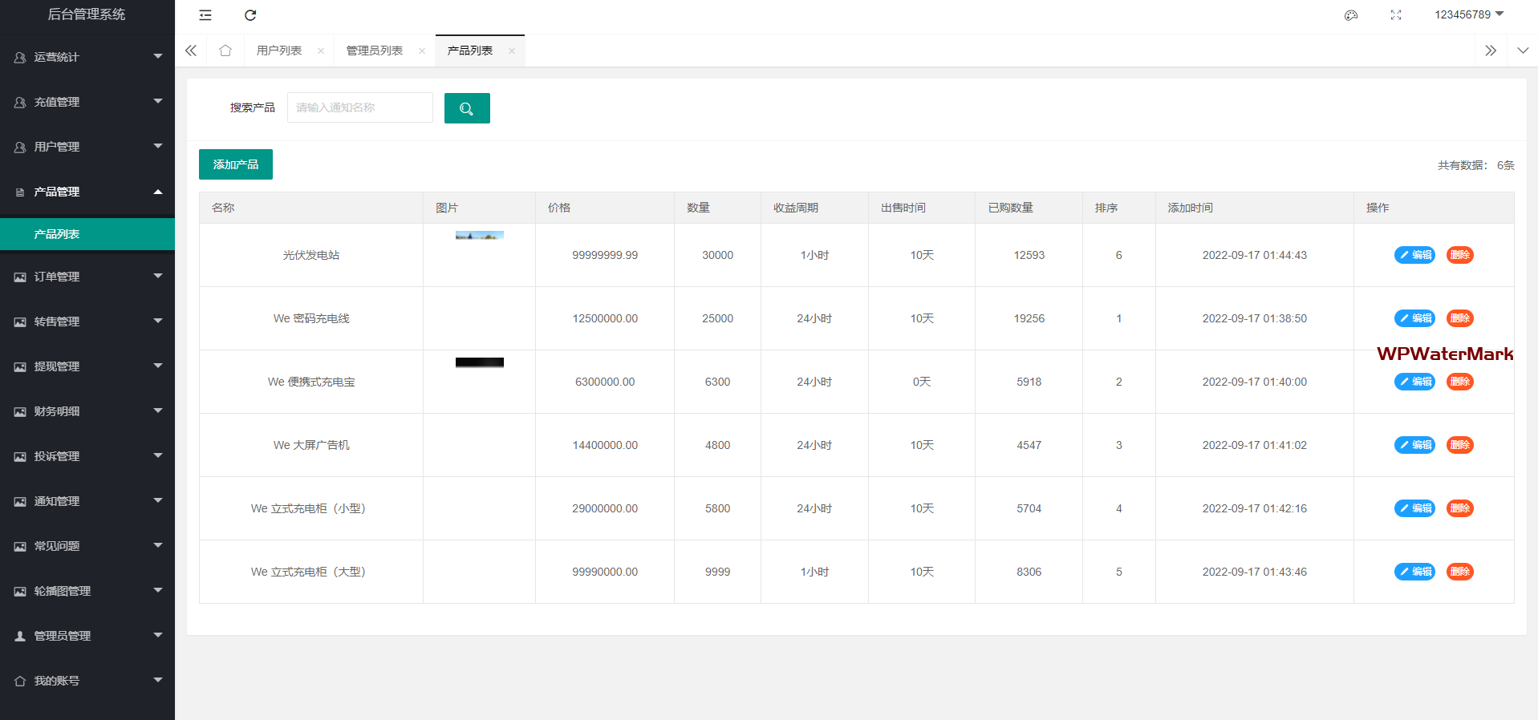
Task: Switch to the 管理员列表 tab
Action: point(375,51)
